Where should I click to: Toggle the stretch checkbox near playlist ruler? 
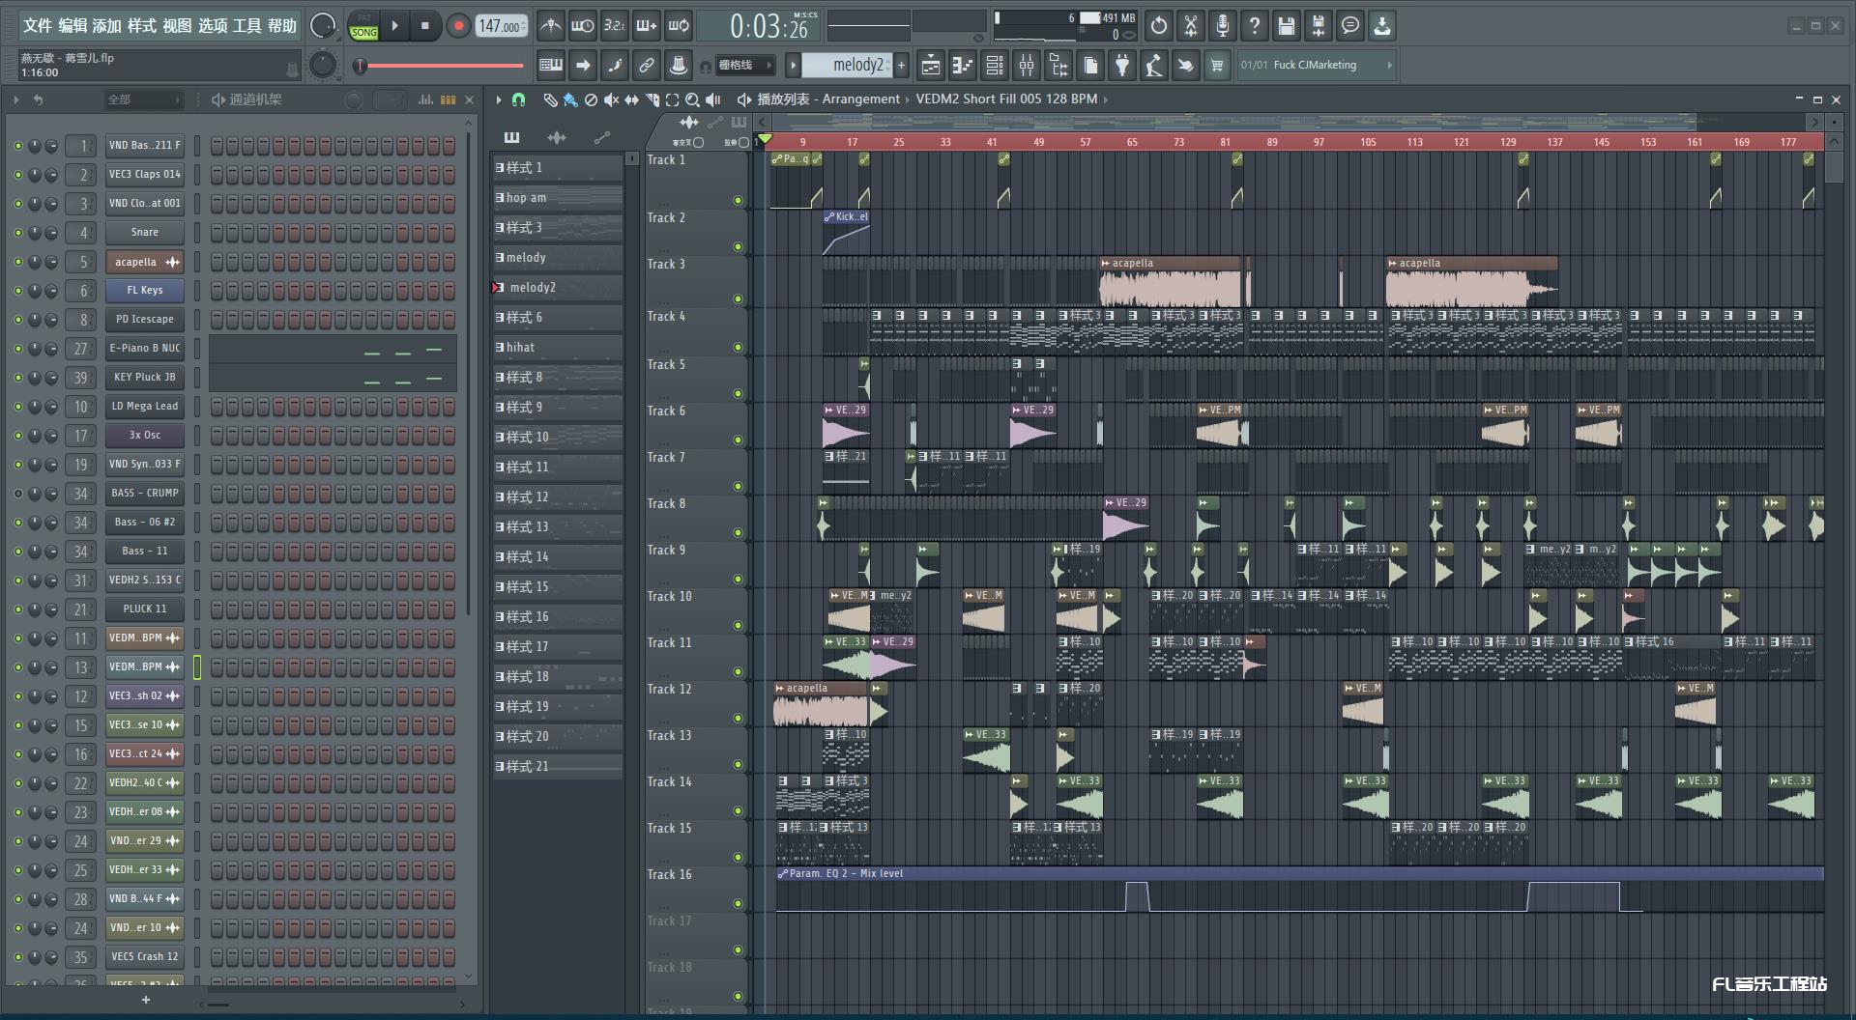coord(743,143)
